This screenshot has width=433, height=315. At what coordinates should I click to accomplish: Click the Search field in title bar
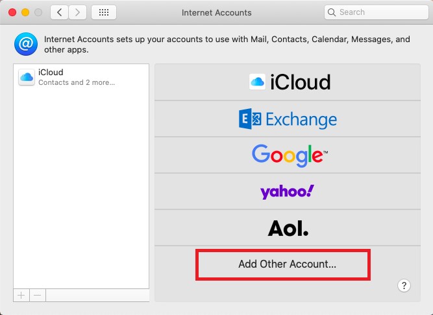377,12
